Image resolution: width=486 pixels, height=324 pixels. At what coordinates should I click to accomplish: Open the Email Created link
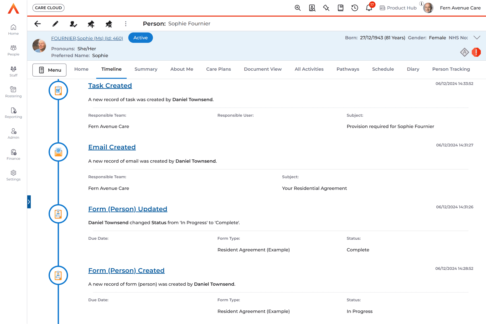(x=112, y=147)
